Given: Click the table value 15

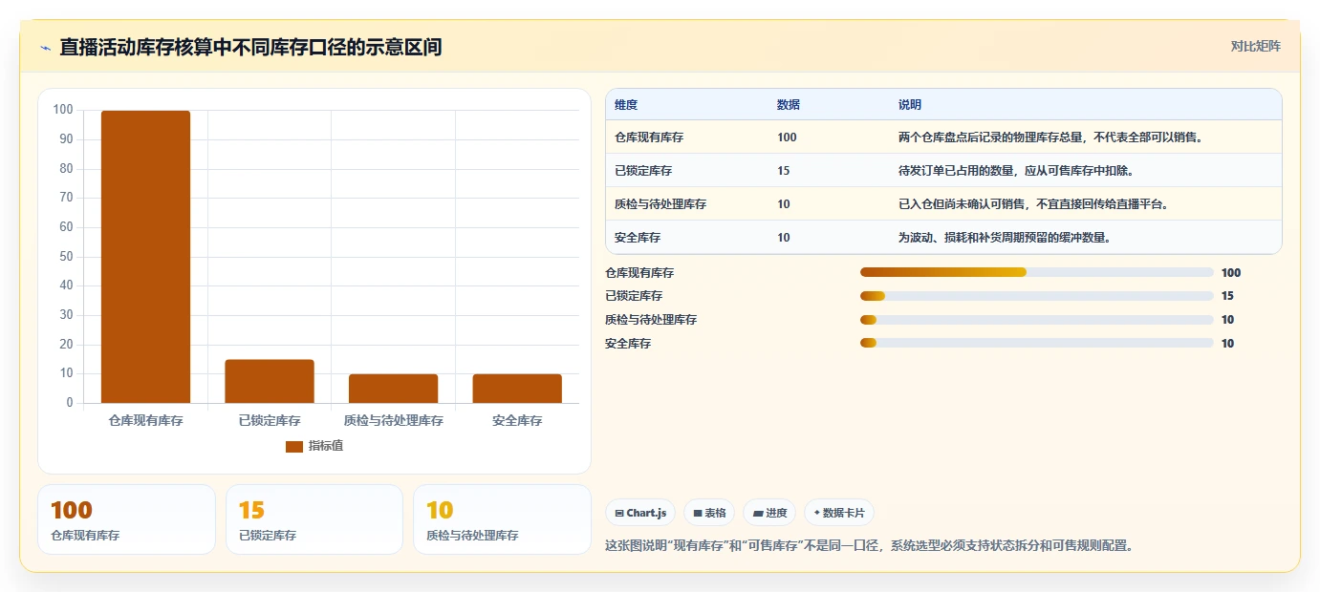Looking at the screenshot, I should click(x=784, y=171).
